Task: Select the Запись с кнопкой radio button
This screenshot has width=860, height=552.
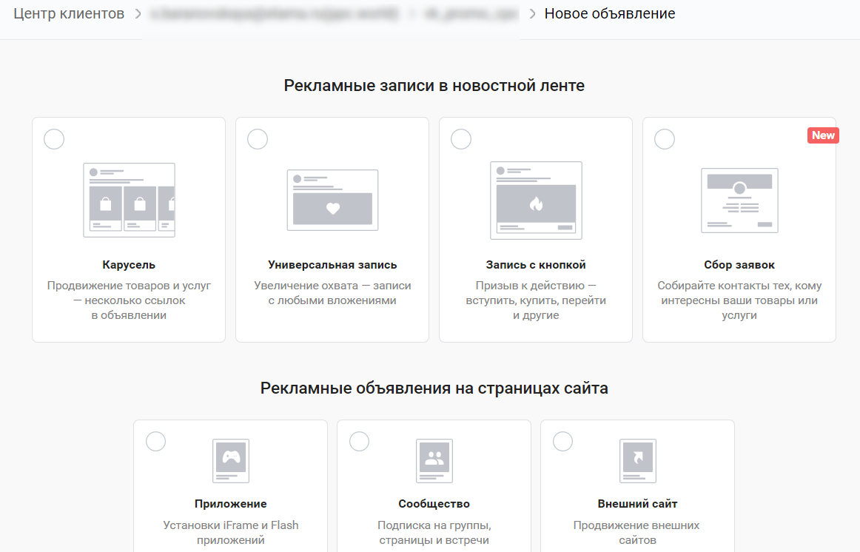Action: tap(461, 139)
